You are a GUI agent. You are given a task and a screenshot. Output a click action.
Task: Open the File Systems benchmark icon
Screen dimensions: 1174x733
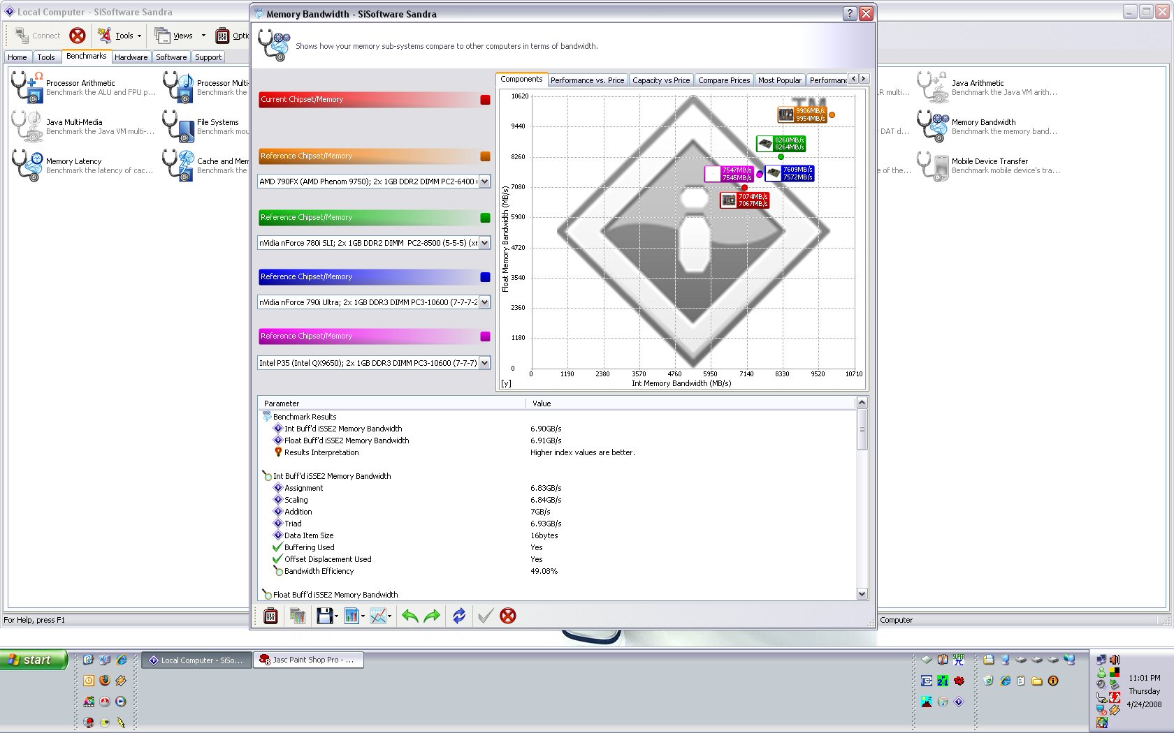178,126
